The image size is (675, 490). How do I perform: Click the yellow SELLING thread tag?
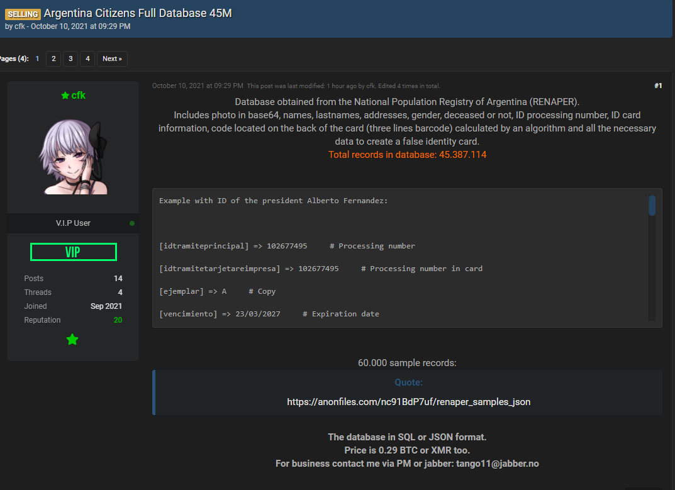[23, 14]
